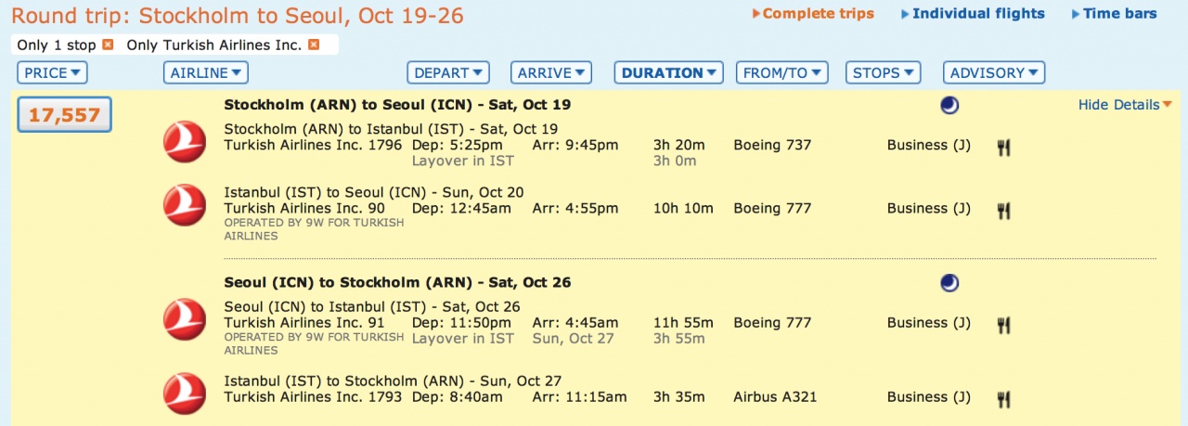
Task: Open the PRICE filter dropdown
Action: 52,72
